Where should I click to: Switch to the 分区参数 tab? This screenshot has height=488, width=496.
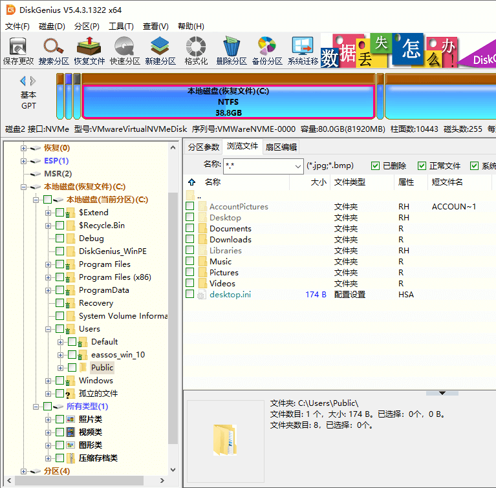click(204, 147)
